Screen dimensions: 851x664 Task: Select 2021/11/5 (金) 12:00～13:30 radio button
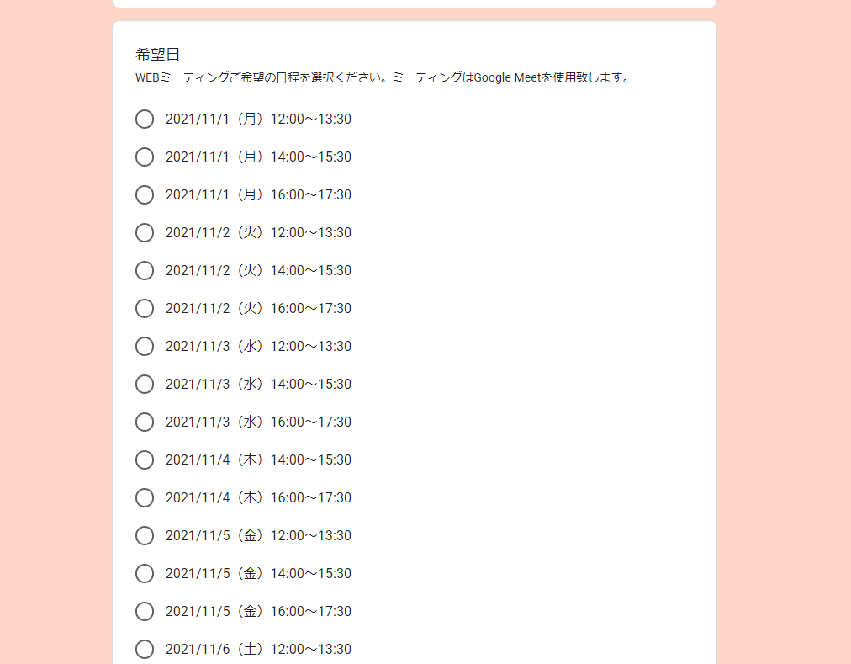[145, 536]
